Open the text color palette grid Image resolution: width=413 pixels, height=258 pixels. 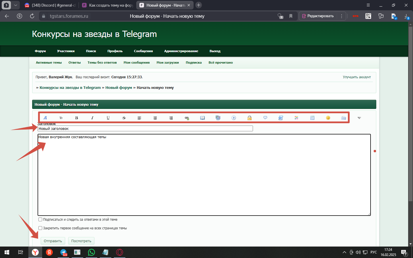point(297,118)
